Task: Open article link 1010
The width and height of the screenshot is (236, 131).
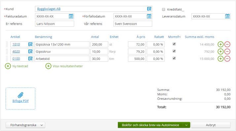Action: tap(16, 44)
